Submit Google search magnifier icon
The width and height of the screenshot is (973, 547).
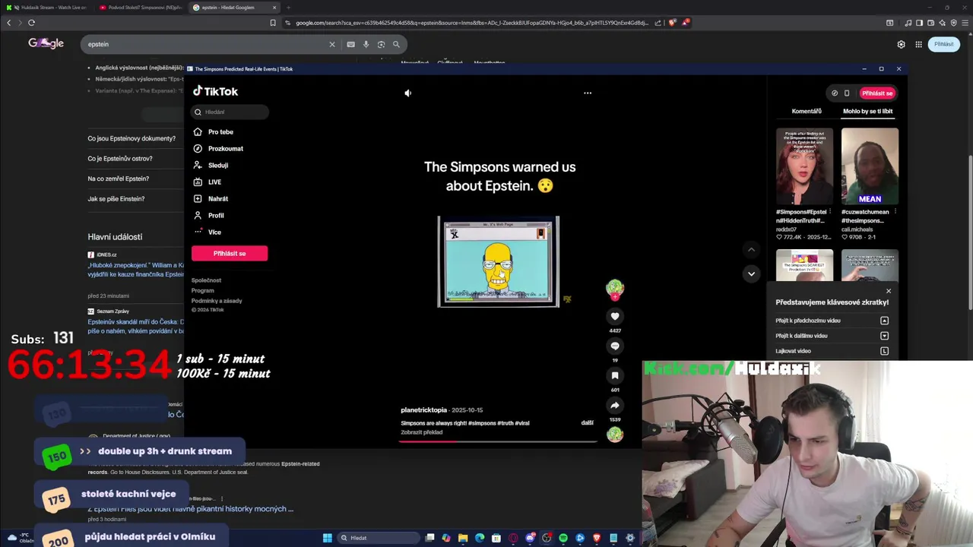click(x=396, y=44)
